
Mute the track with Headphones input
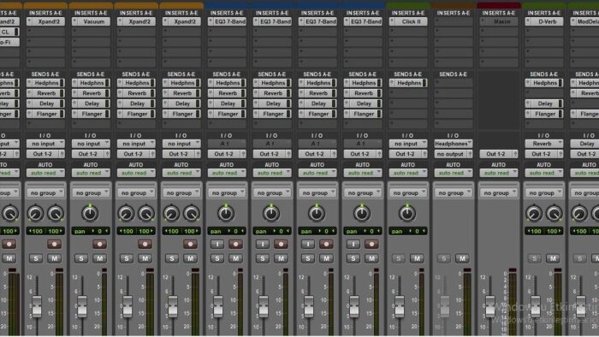(x=462, y=258)
